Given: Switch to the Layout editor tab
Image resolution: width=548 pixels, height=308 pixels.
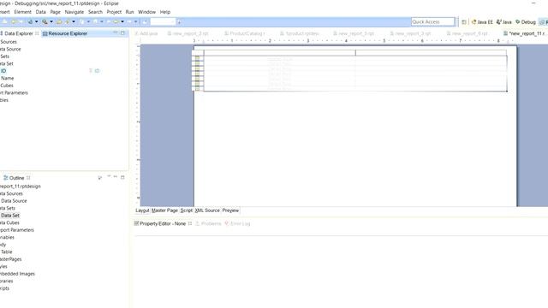Looking at the screenshot, I should point(142,210).
